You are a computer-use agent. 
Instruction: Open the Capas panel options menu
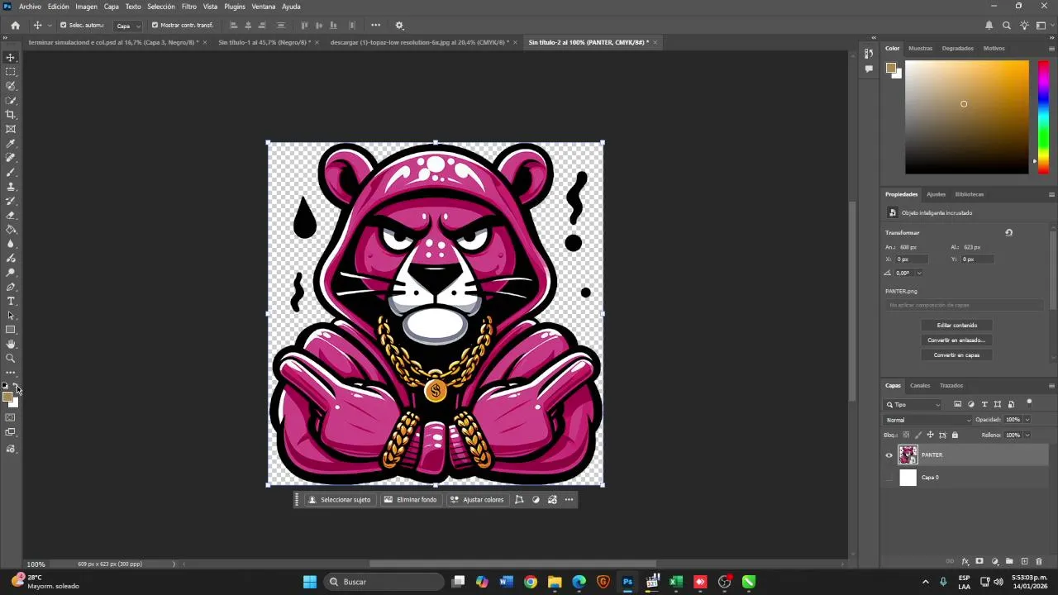[x=1051, y=385]
